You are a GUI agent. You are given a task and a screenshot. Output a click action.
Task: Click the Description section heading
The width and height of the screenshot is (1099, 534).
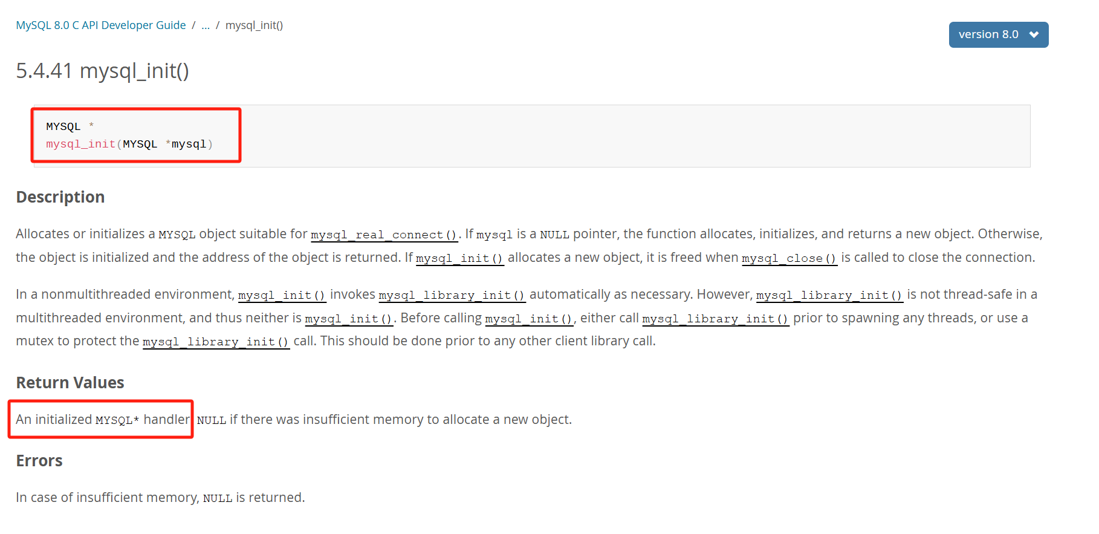point(60,197)
